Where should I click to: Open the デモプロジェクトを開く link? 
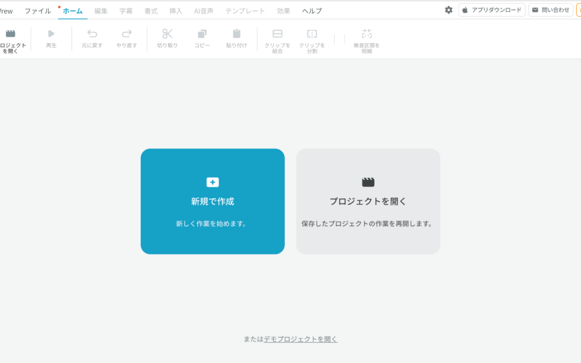click(300, 339)
